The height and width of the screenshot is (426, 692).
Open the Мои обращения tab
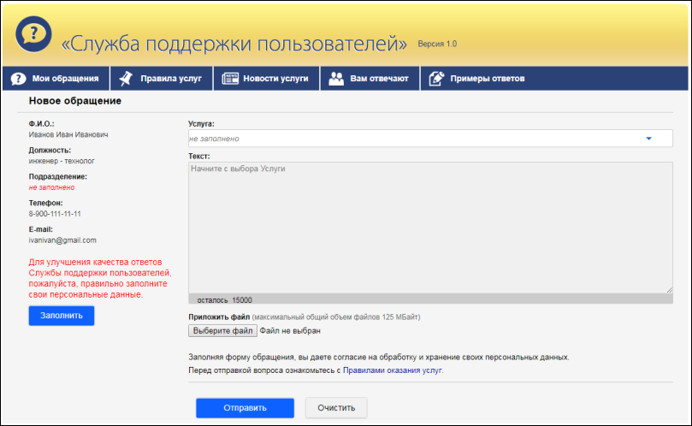(65, 79)
